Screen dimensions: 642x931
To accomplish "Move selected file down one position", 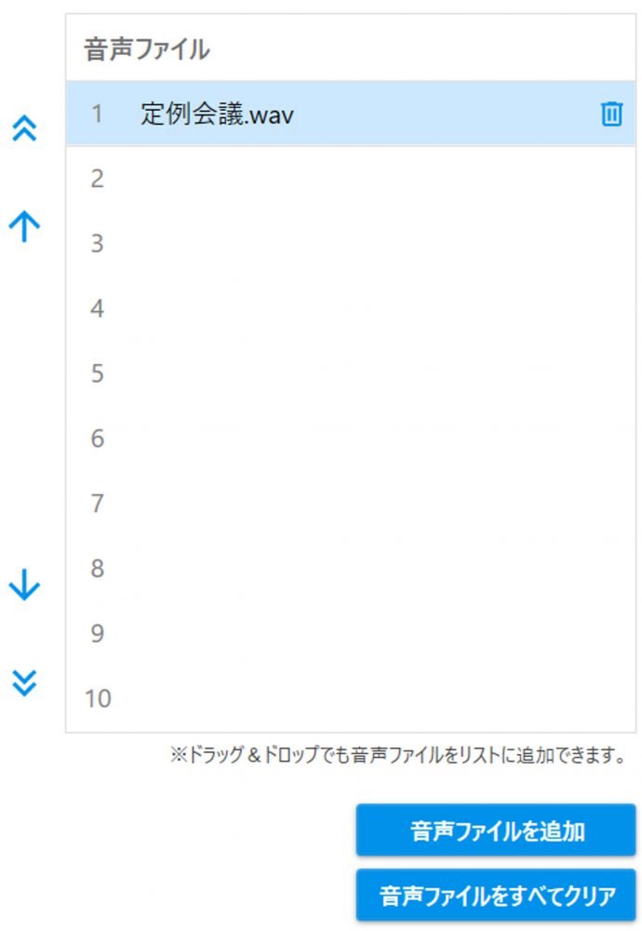I will [24, 585].
